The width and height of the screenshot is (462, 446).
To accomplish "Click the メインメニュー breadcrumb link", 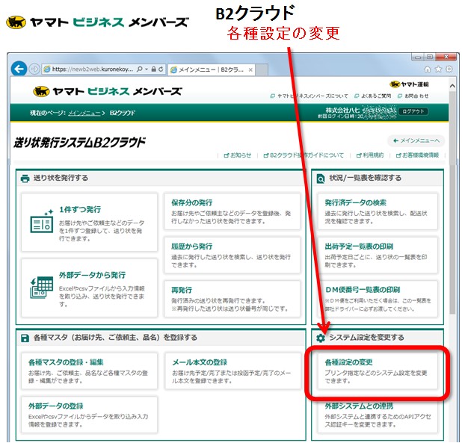I will [84, 113].
